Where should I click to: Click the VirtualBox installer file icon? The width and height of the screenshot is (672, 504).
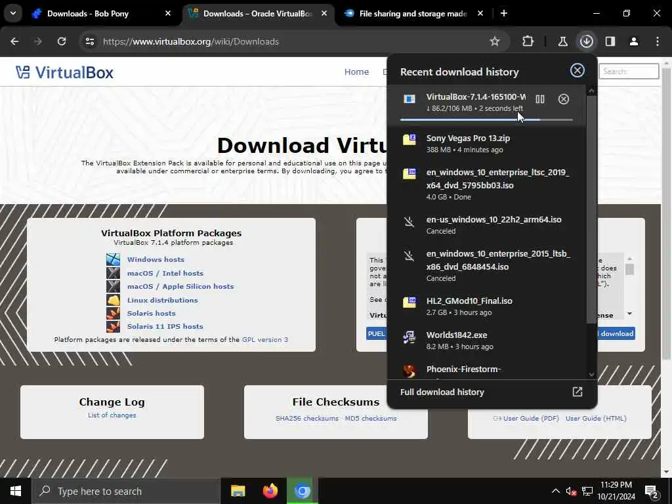409,99
